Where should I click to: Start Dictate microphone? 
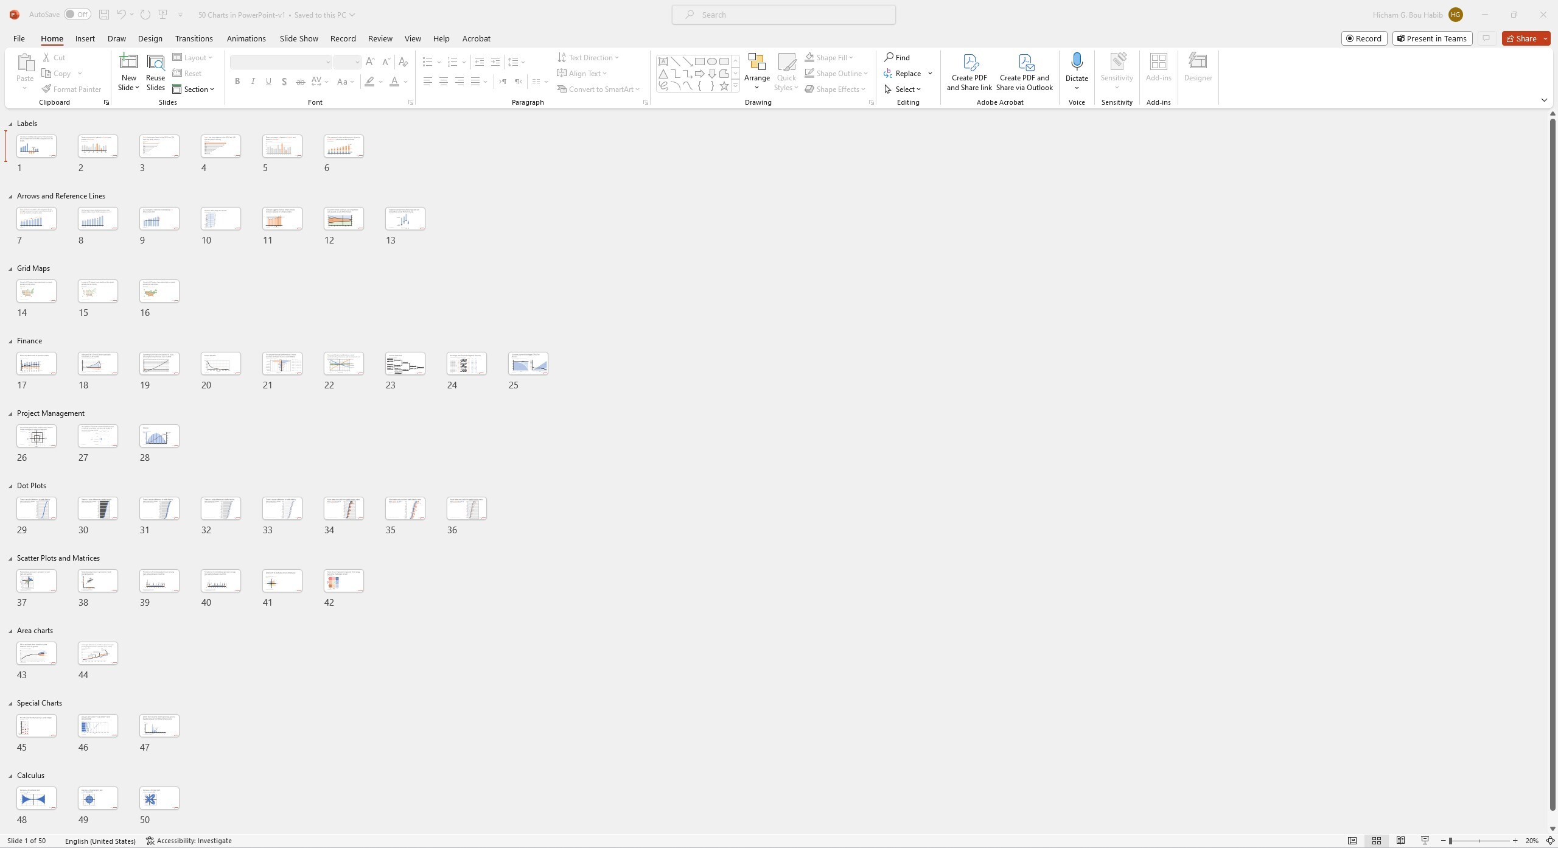(x=1077, y=72)
